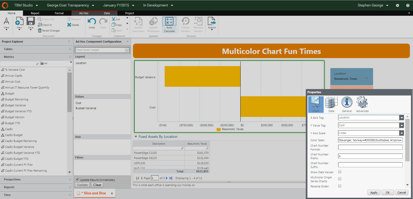This screenshot has height=199, width=413.
Task: Open General info icon in Properties
Action: click(347, 104)
